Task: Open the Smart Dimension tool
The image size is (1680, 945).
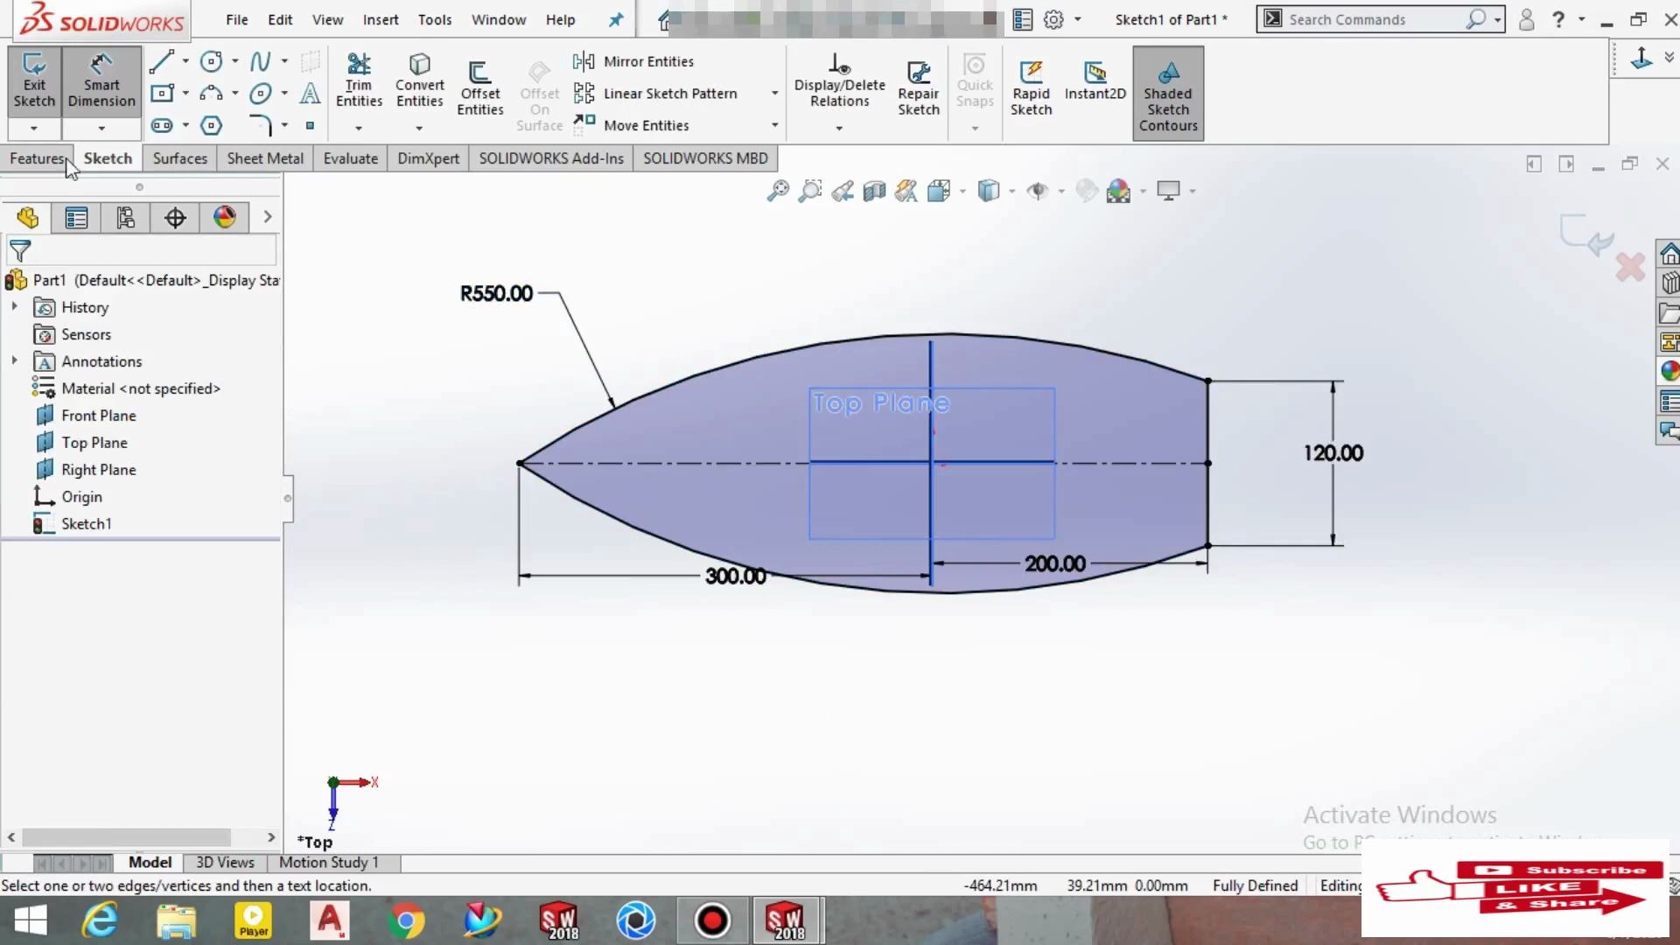Action: point(101,79)
